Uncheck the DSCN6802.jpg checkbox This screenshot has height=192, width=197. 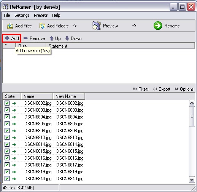pos(7,103)
